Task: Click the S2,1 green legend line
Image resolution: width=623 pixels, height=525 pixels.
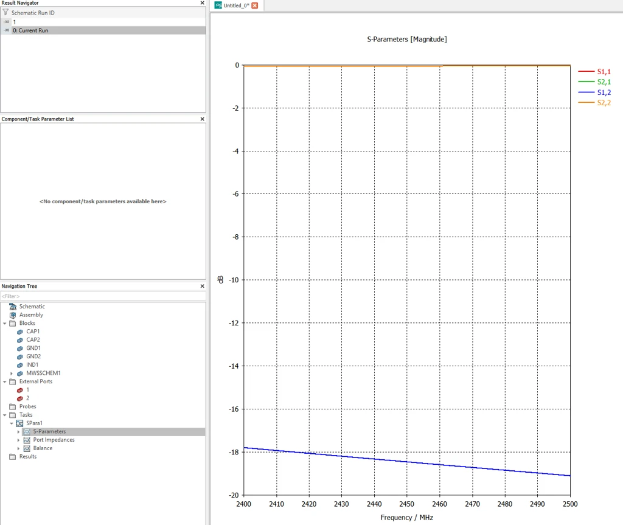Action: [586, 82]
